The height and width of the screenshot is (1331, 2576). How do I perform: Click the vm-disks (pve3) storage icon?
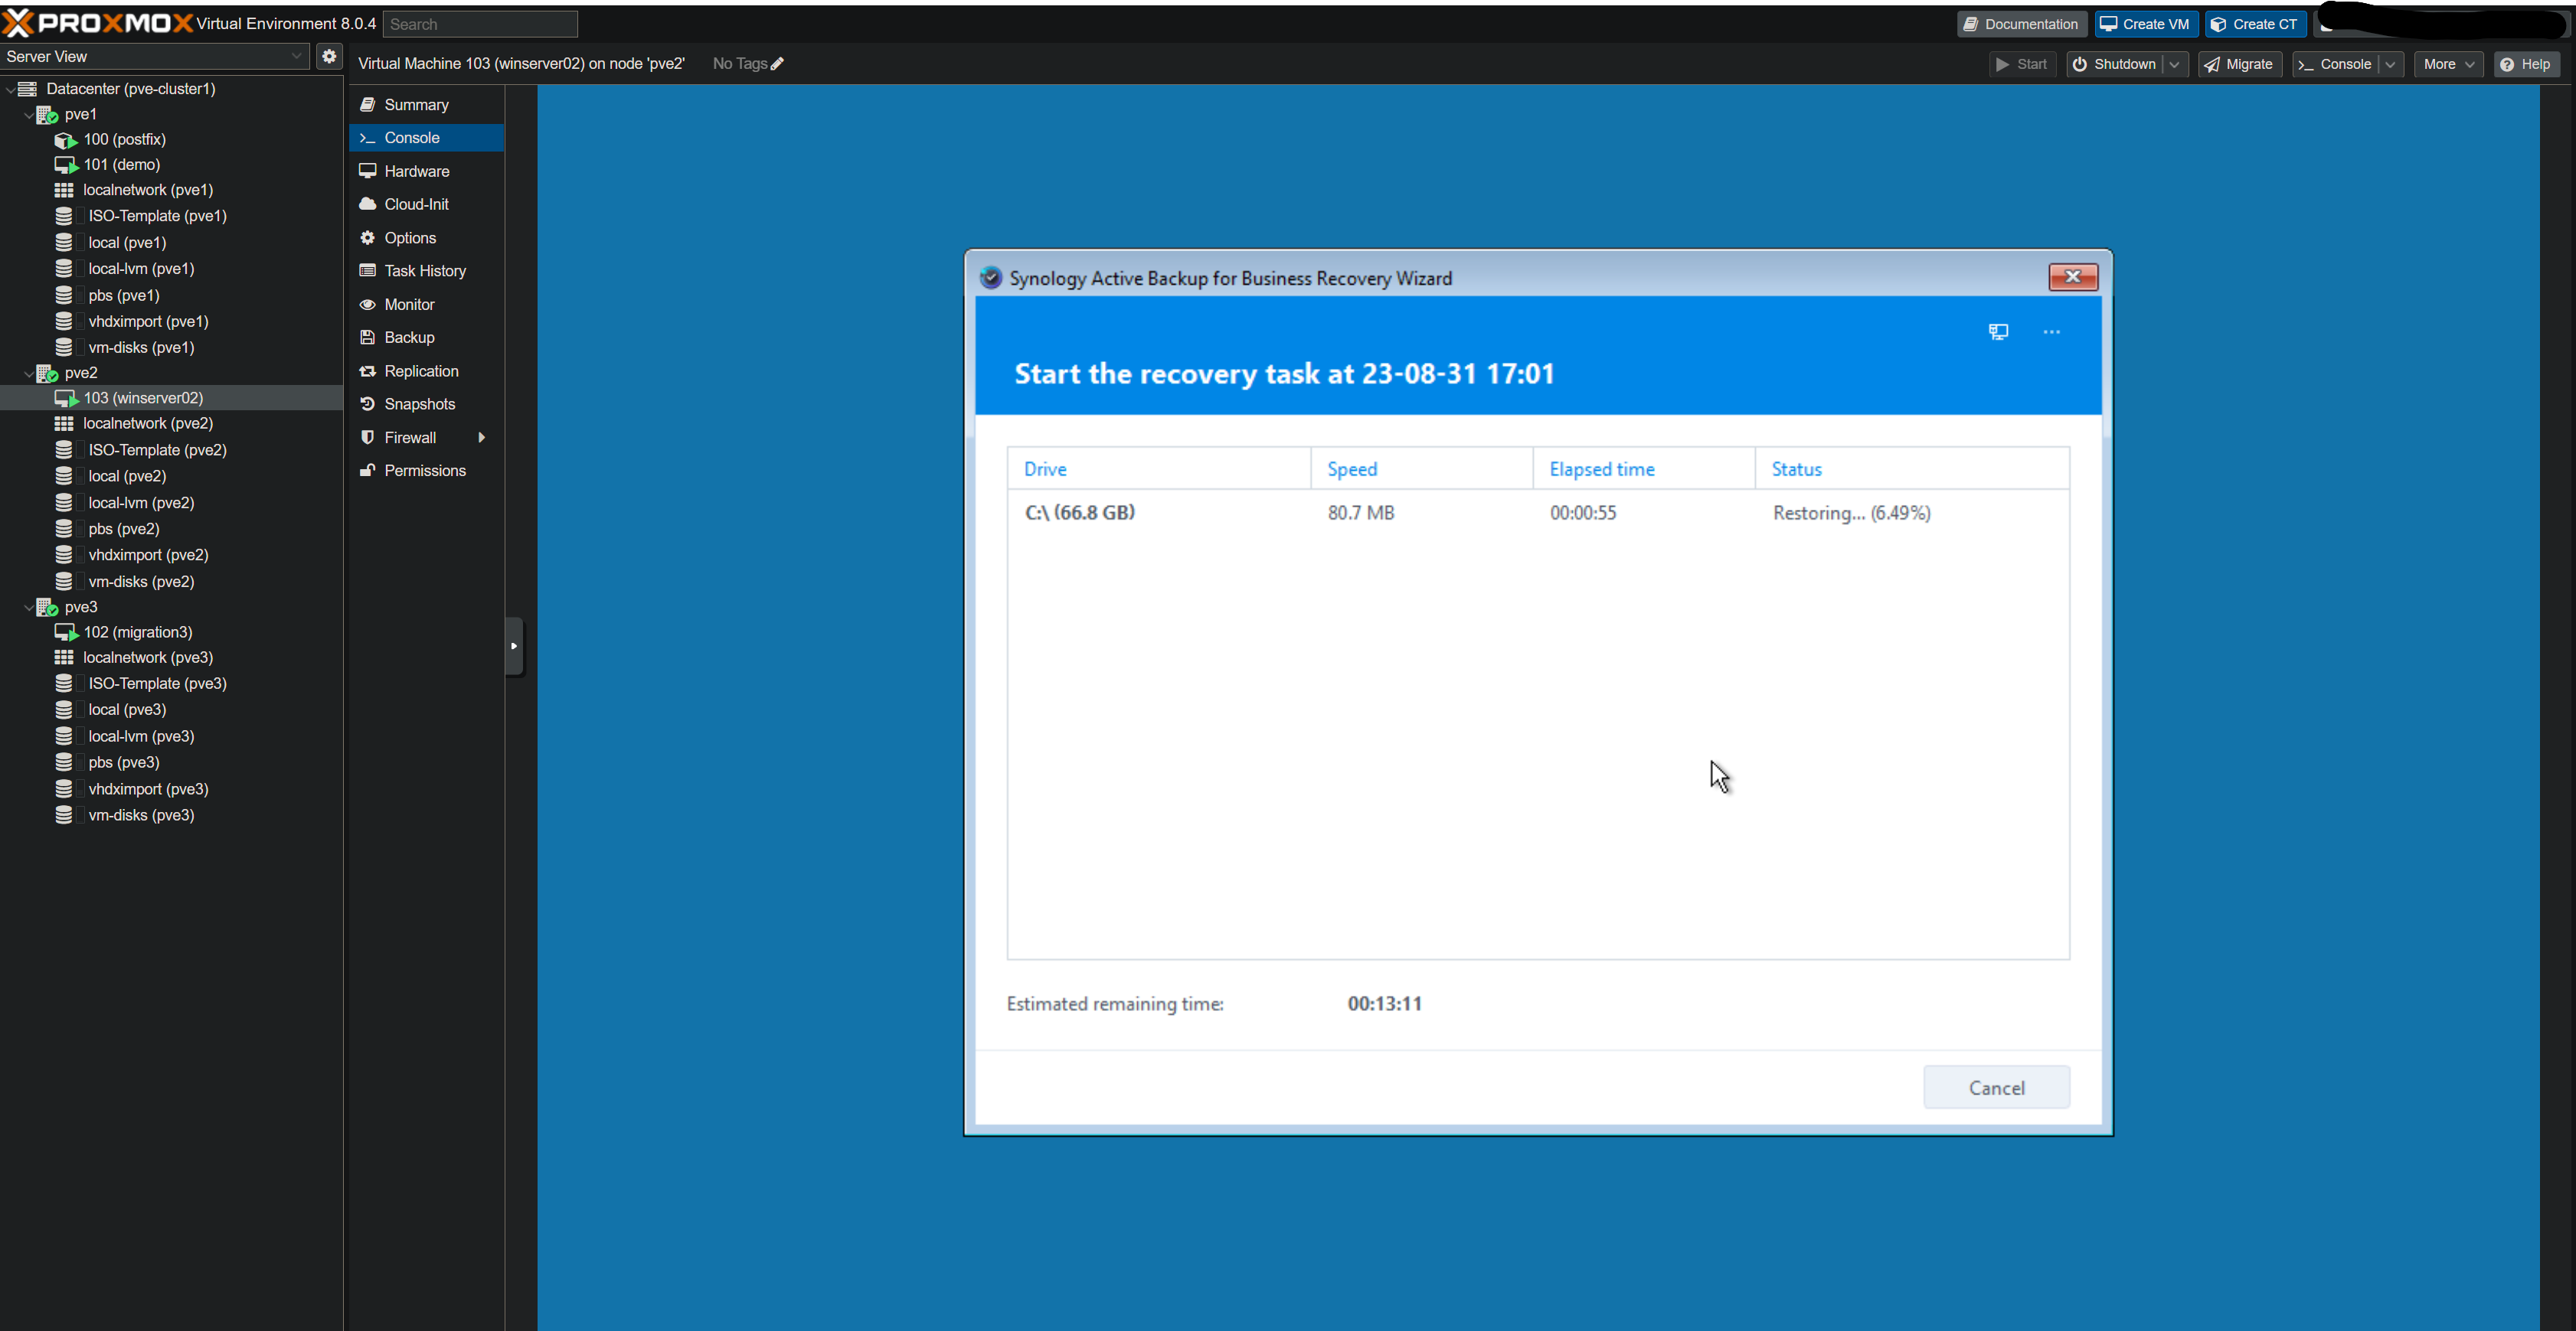tap(64, 815)
